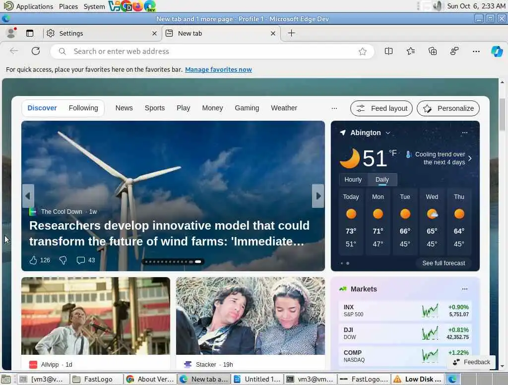Launch Copilot sidebar icon
The height and width of the screenshot is (385, 508).
497,51
